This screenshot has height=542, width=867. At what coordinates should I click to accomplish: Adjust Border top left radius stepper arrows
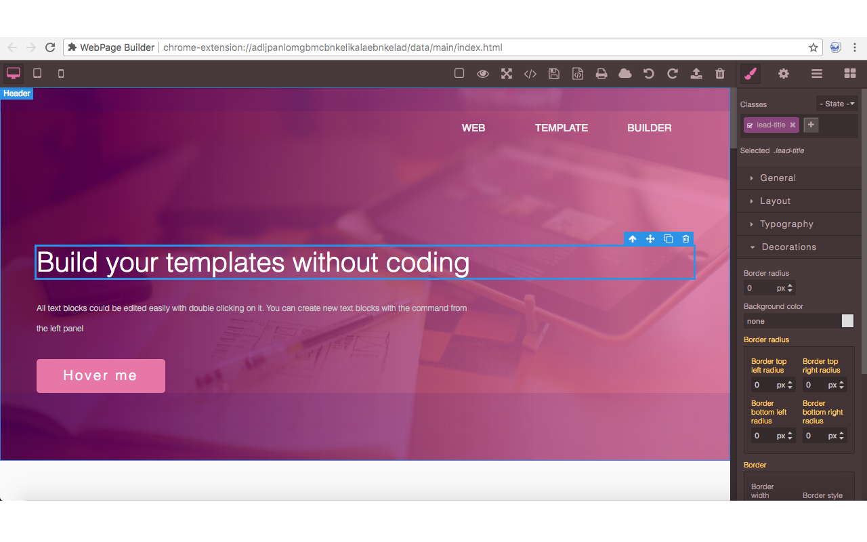click(790, 385)
